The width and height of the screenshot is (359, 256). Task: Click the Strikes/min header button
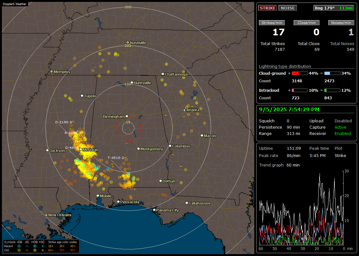(272, 23)
